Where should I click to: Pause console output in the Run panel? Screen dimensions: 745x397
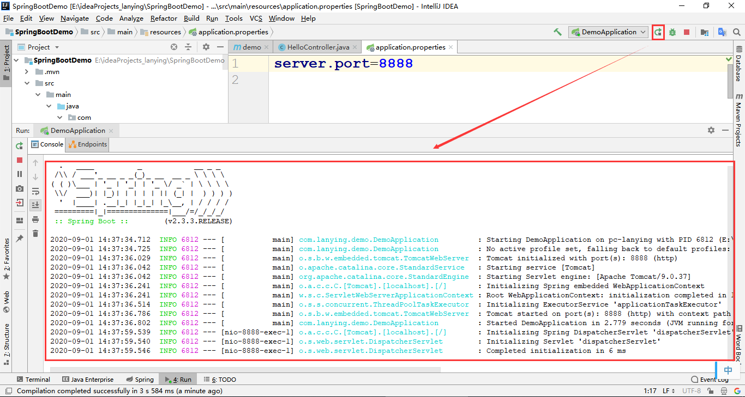(x=20, y=174)
